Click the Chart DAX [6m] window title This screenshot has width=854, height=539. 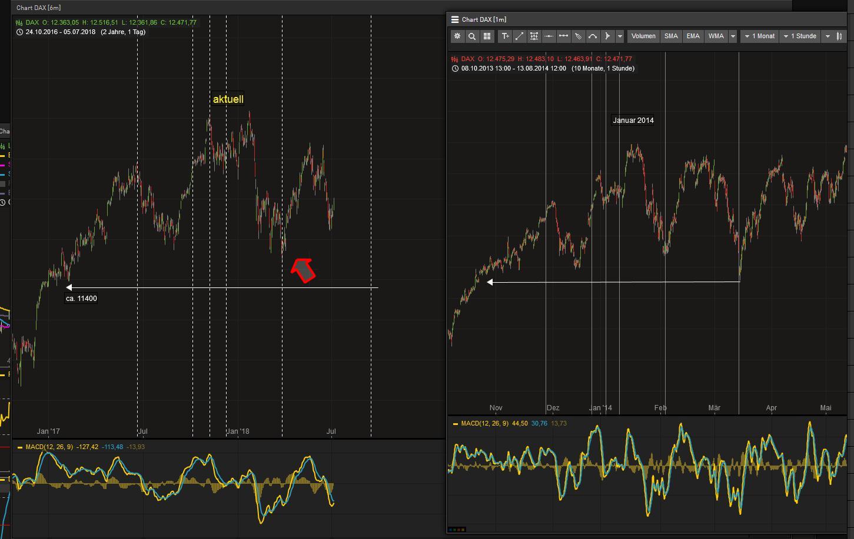[38, 8]
